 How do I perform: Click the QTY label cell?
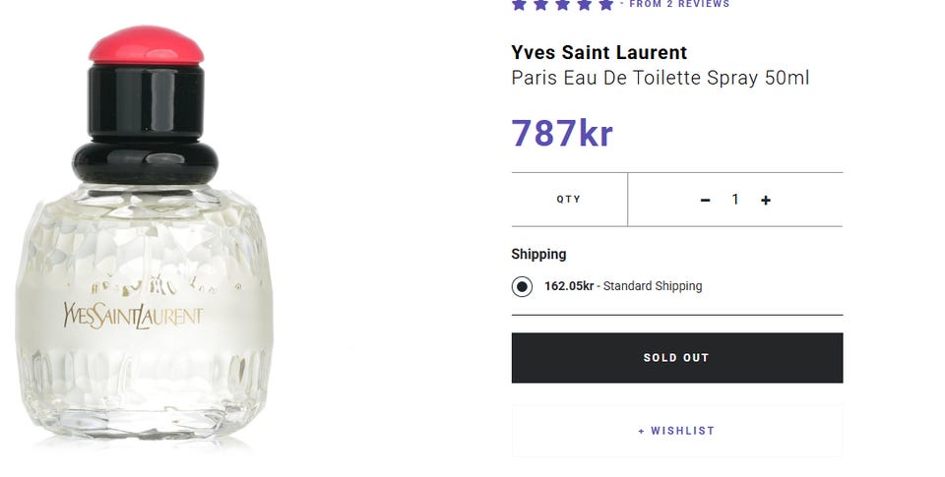tap(569, 199)
